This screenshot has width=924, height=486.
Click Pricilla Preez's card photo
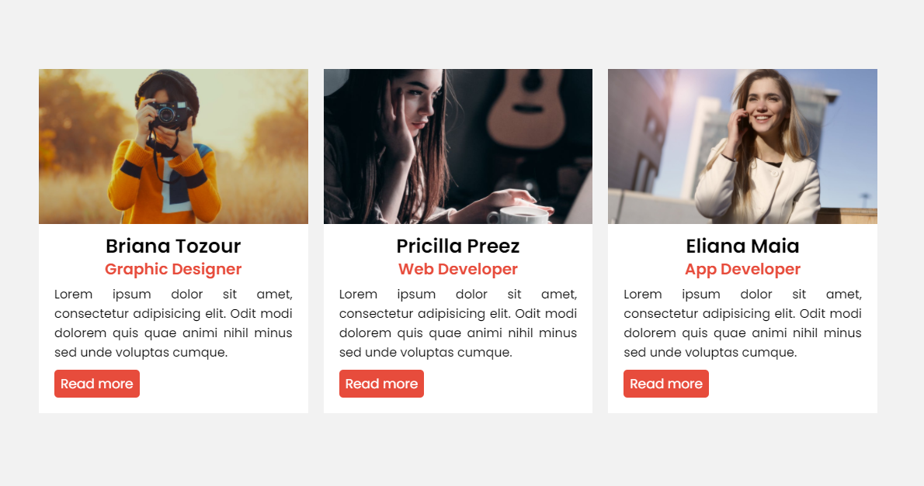pos(458,146)
